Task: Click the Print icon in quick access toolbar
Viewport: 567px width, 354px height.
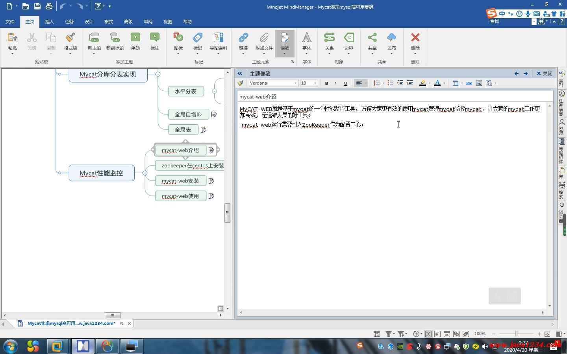Action: tap(49, 6)
